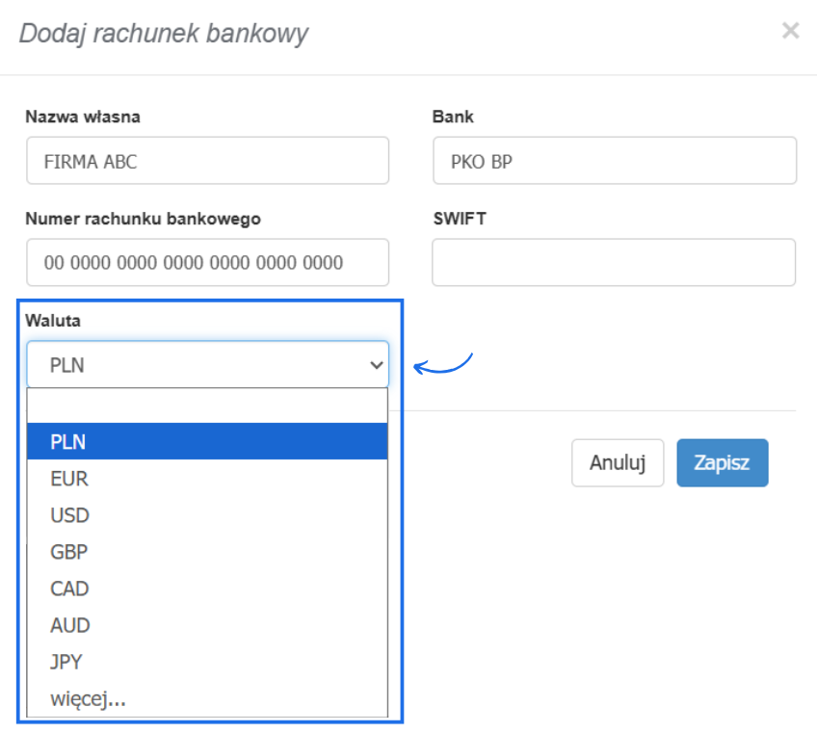Choose the więcej... option
The height and width of the screenshot is (733, 817).
(207, 698)
